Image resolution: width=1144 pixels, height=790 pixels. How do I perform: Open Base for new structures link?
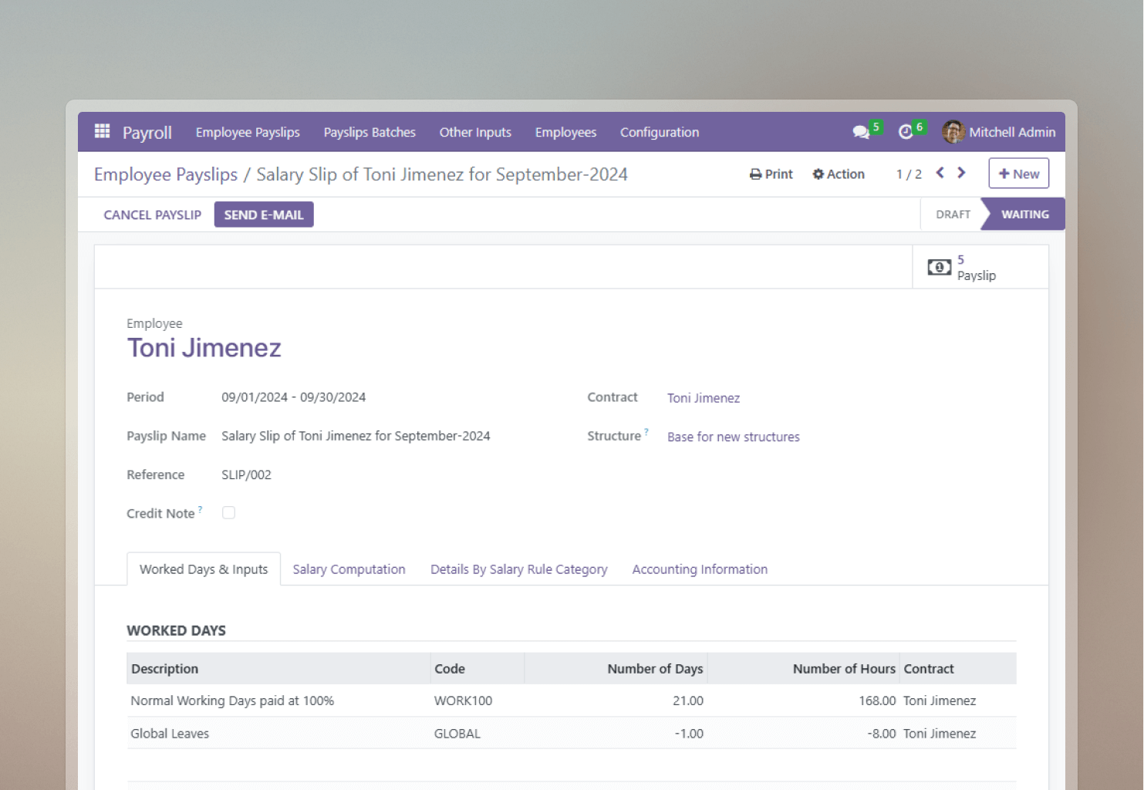point(734,437)
